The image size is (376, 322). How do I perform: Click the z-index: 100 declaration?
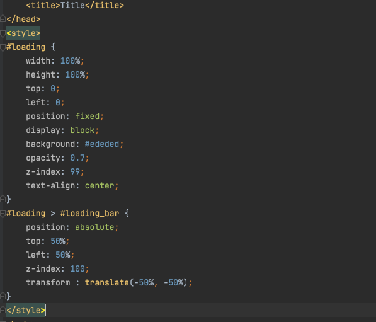pos(57,268)
